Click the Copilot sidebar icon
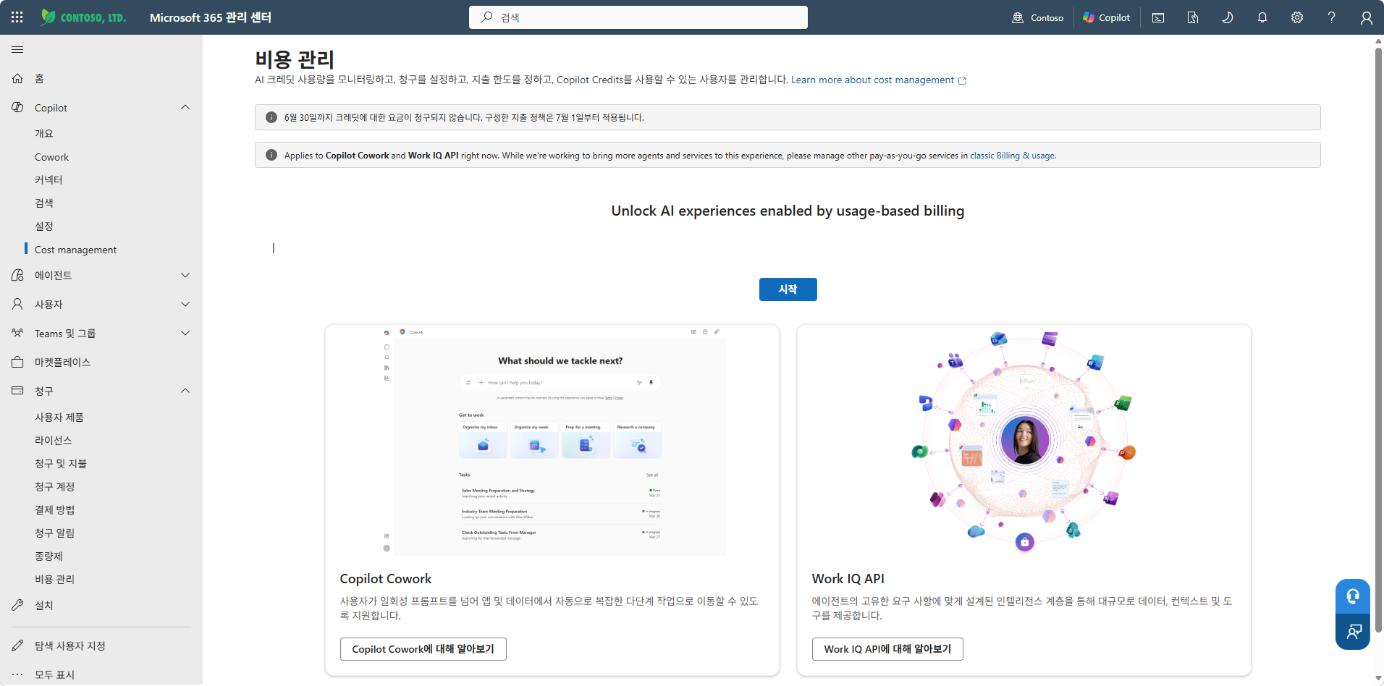1384x686 pixels. (17, 107)
